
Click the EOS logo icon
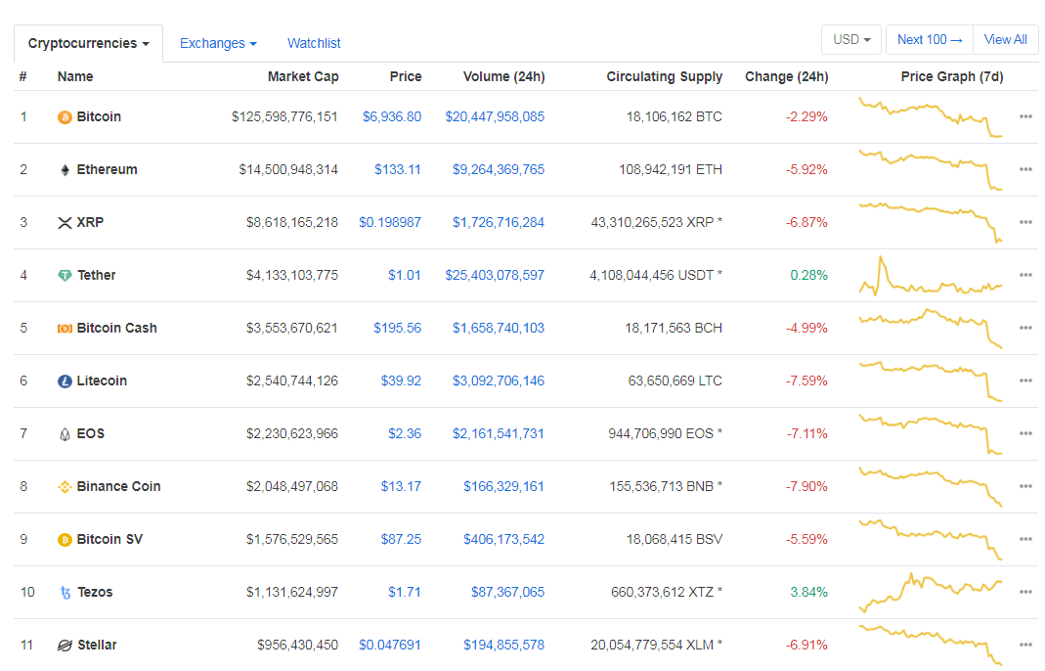(x=64, y=433)
